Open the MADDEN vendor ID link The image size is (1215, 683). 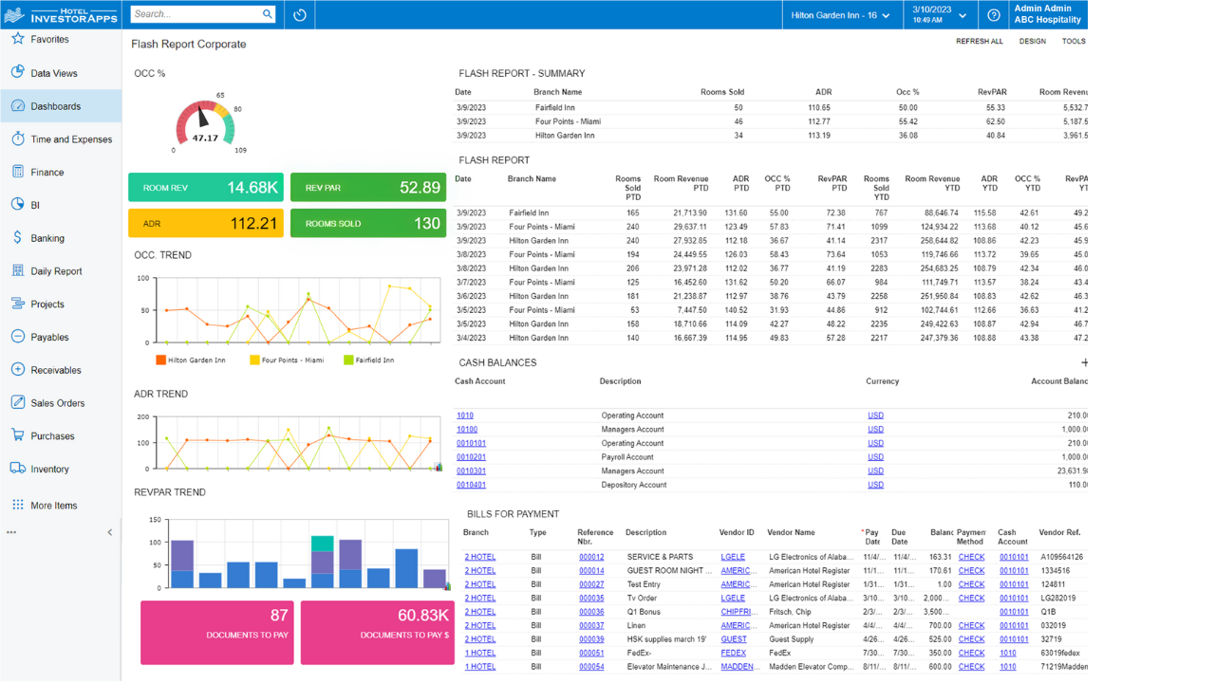pyautogui.click(x=739, y=667)
